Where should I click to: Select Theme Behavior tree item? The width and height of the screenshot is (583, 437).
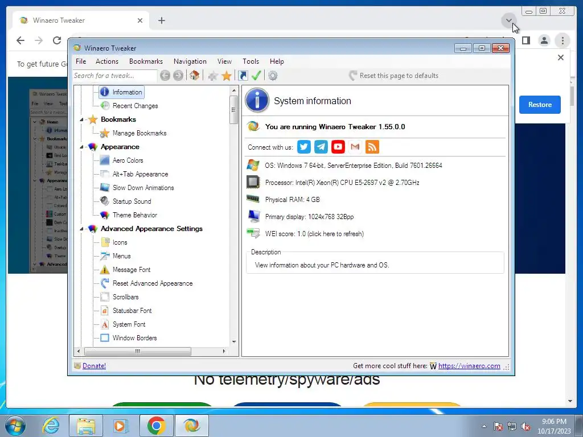pyautogui.click(x=134, y=215)
